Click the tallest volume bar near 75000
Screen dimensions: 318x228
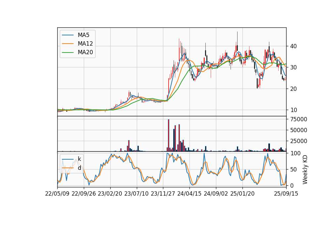[x=169, y=135]
